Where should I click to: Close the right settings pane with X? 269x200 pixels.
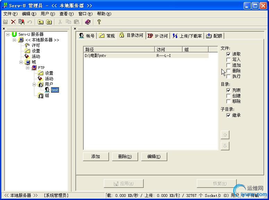[75, 29]
